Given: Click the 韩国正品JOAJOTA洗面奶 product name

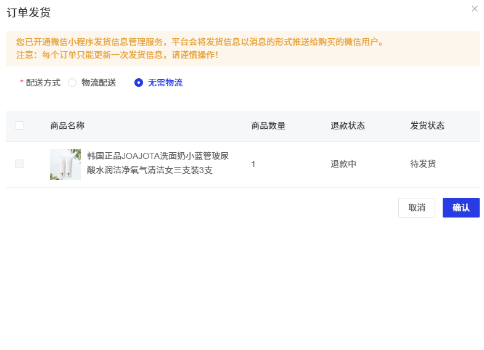Looking at the screenshot, I should [x=157, y=163].
